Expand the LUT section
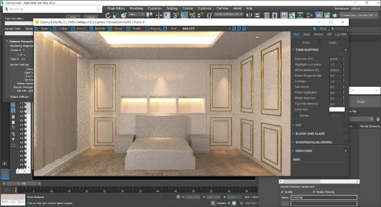Viewport: 381px width, 207px height. [298, 125]
